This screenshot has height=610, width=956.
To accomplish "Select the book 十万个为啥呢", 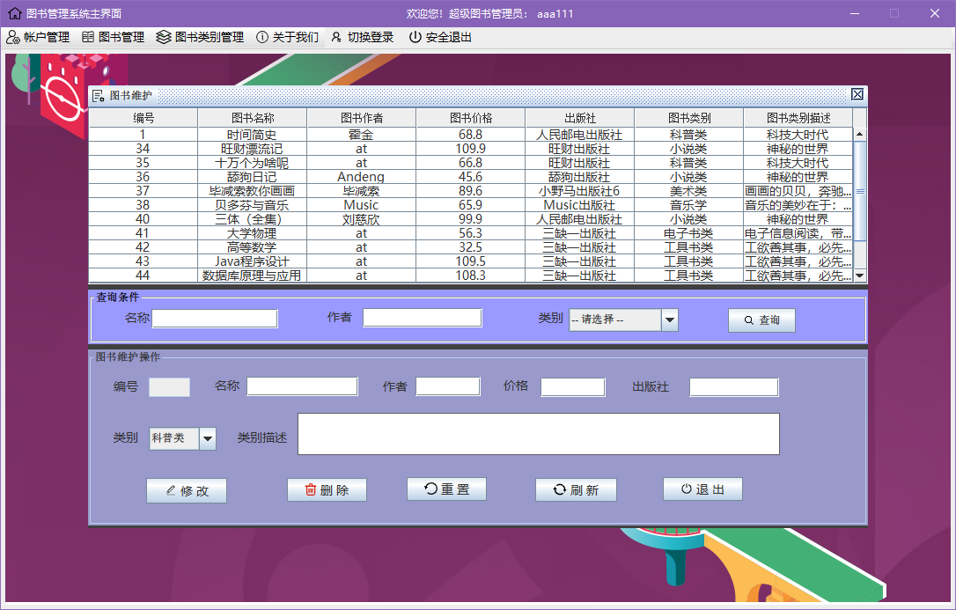I will 253,163.
